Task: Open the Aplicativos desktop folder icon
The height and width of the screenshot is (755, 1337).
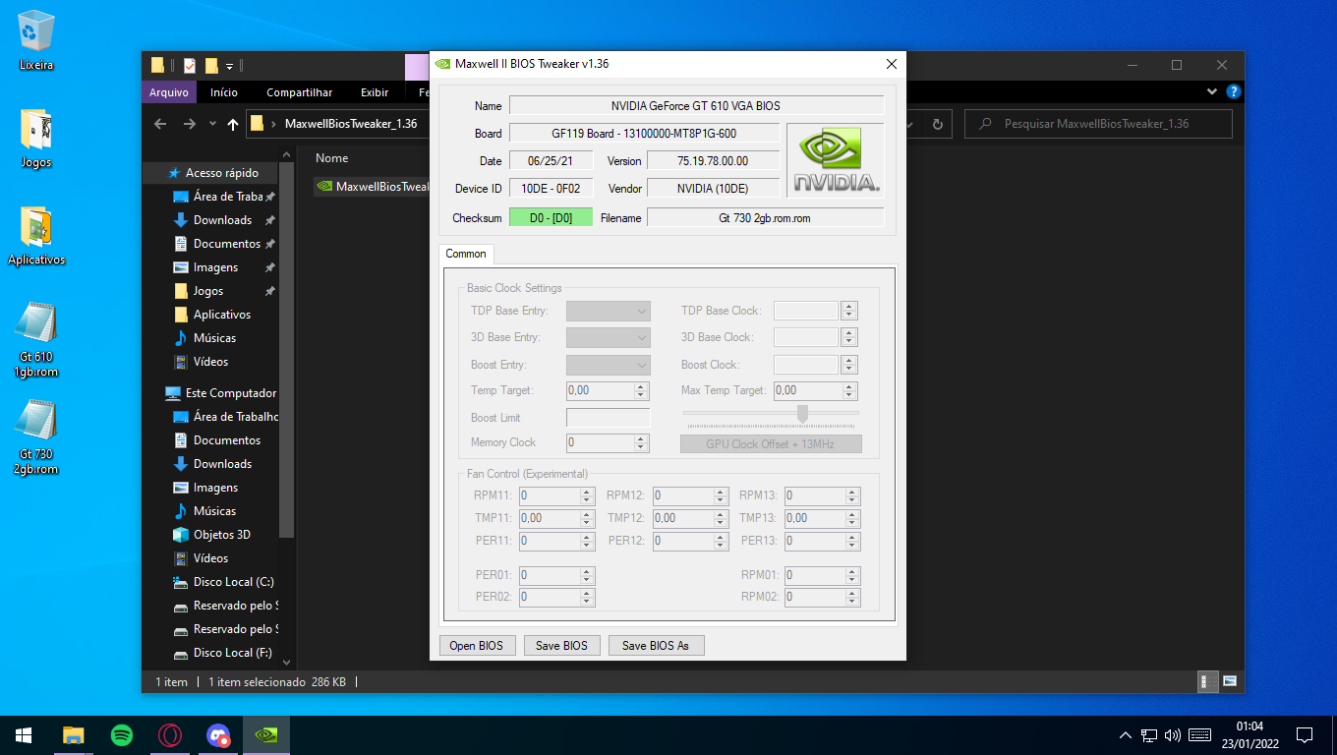Action: pyautogui.click(x=36, y=235)
